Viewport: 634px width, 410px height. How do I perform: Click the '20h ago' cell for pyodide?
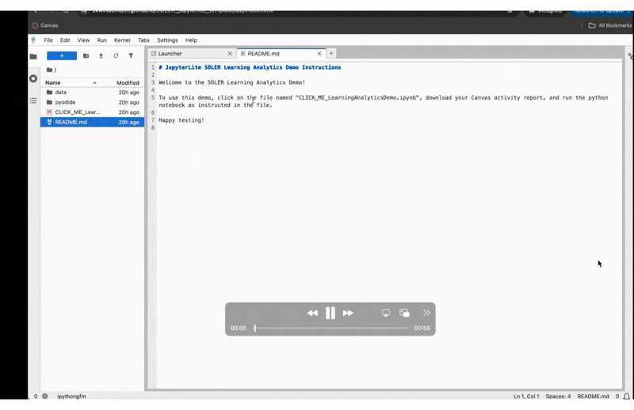click(128, 102)
